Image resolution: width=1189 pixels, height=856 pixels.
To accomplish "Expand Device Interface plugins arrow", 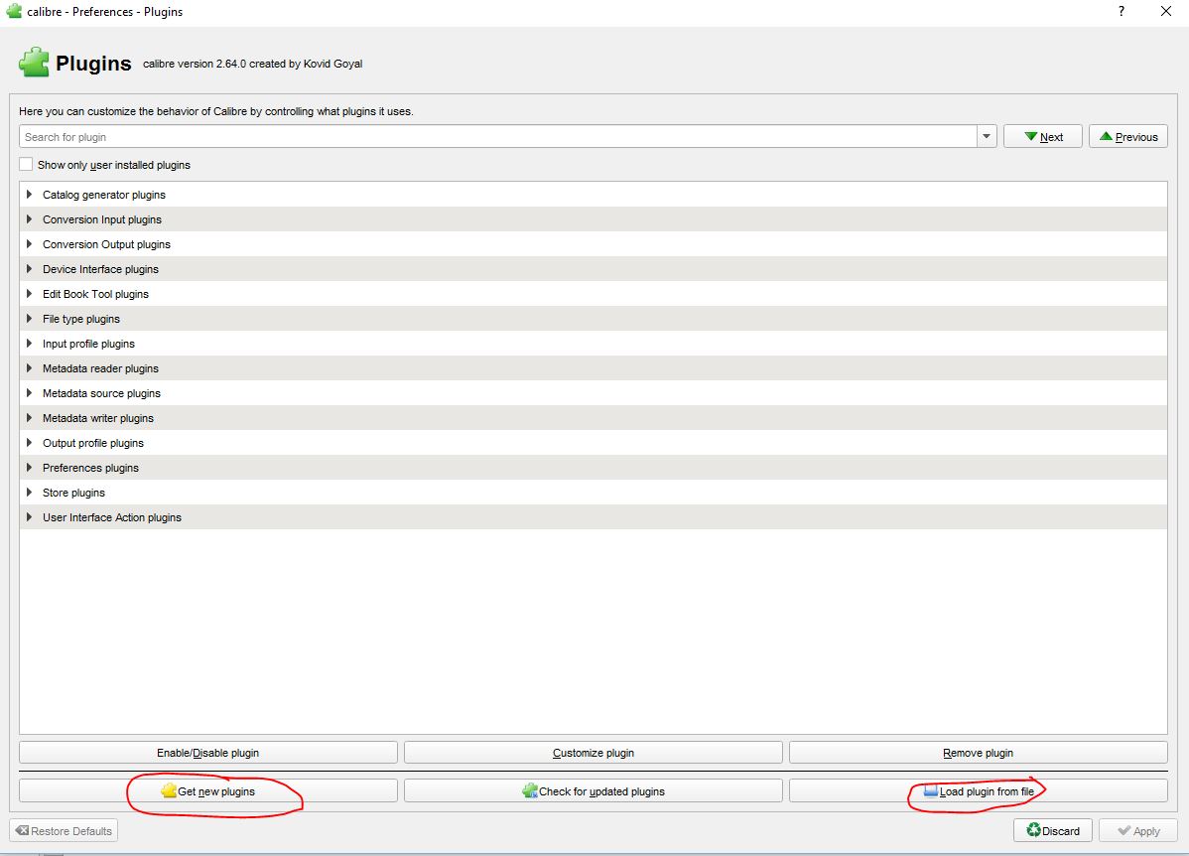I will coord(29,269).
